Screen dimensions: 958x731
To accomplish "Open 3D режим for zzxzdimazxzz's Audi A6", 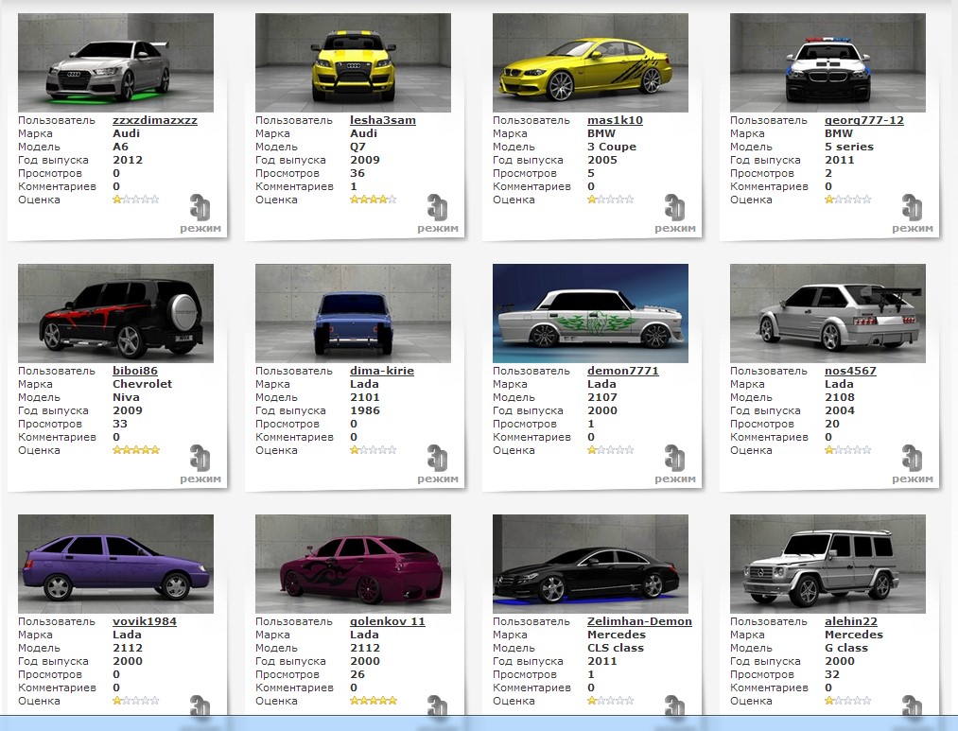I will tap(200, 214).
